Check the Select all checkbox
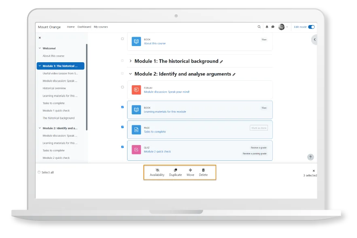The height and width of the screenshot is (238, 357). click(39, 172)
